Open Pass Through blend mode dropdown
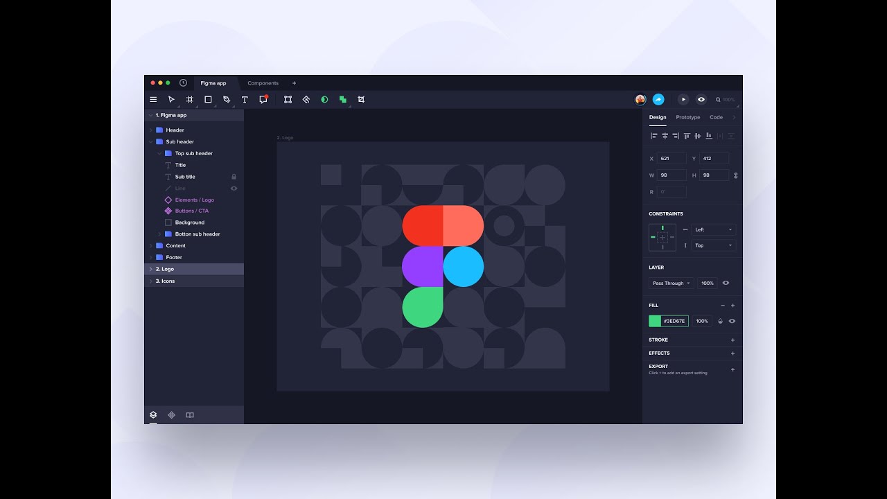Screen dimensions: 887x499 pos(671,283)
